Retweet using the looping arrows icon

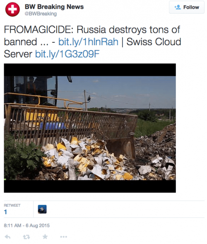coord(26,237)
